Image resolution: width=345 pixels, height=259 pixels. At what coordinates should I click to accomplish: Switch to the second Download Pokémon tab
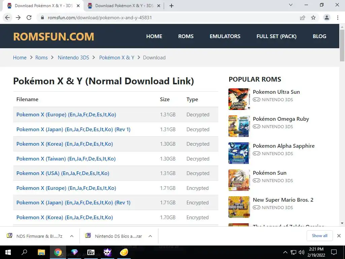coord(124,6)
